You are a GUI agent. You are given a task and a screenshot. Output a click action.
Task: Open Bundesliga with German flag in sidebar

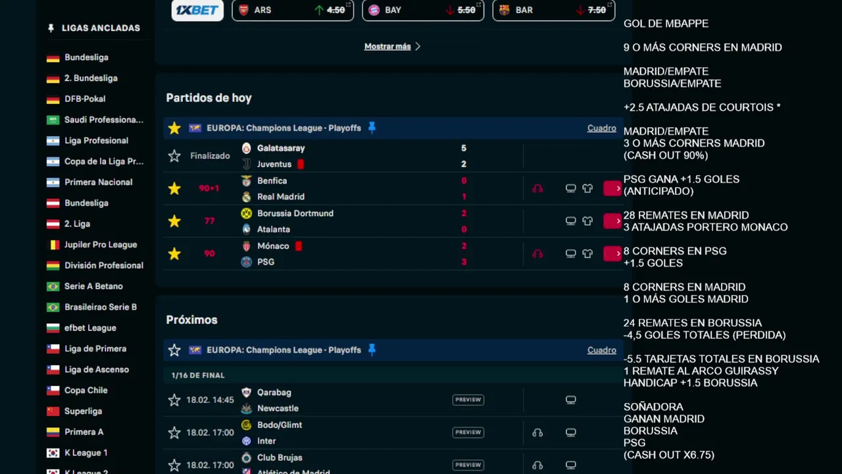(86, 57)
